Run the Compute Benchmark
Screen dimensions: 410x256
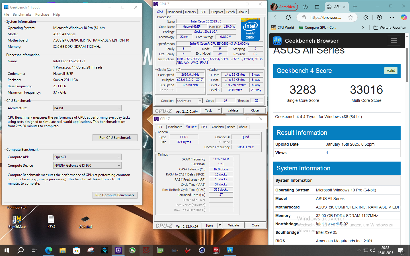(x=115, y=195)
